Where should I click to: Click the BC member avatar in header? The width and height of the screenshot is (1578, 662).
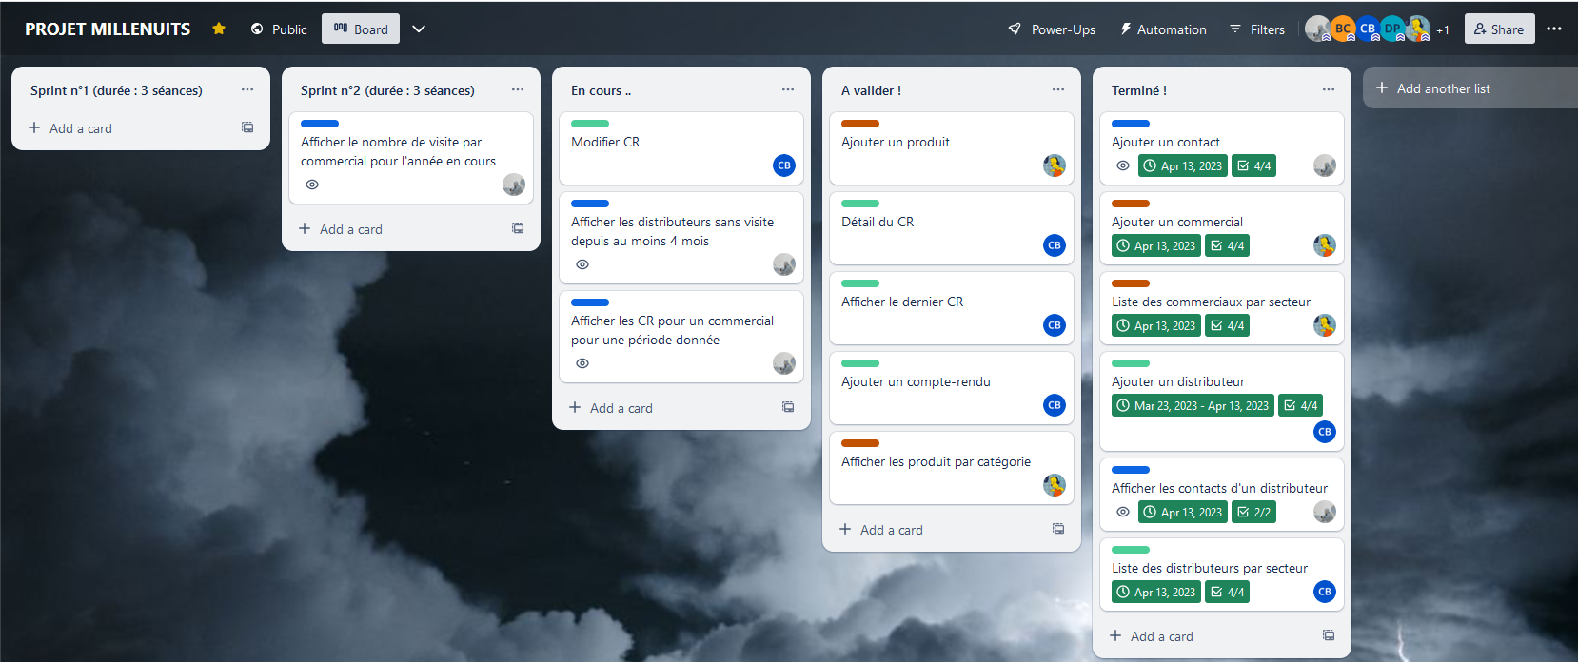tap(1342, 29)
